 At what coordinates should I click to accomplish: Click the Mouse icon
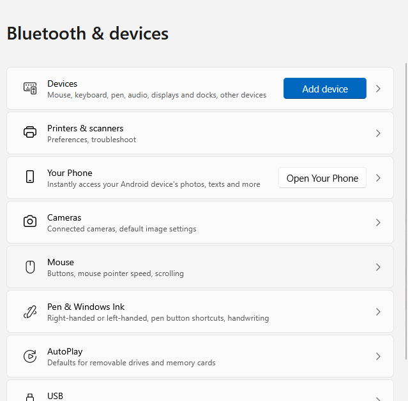(30, 267)
